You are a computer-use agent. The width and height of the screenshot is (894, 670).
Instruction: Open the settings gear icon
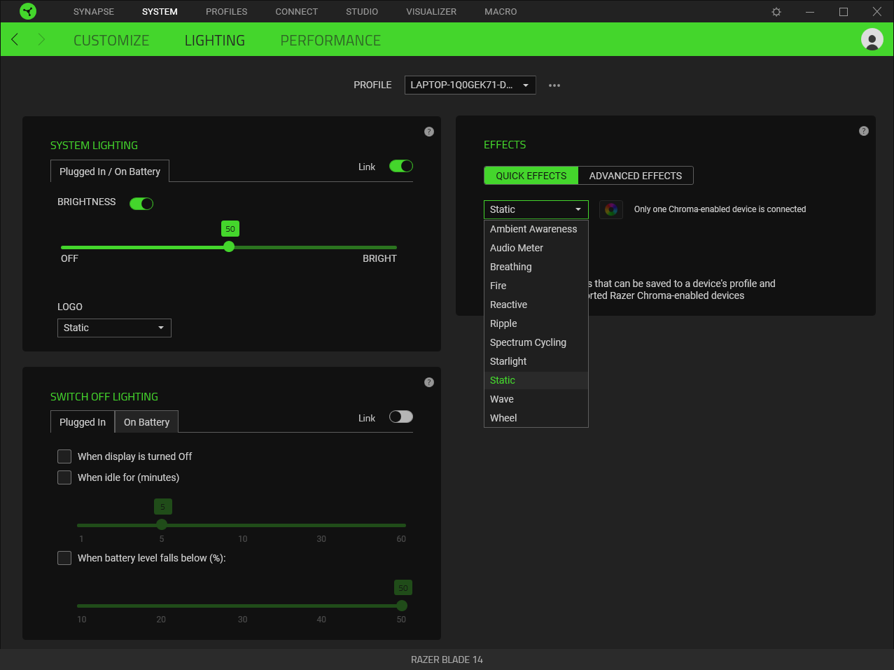[776, 12]
